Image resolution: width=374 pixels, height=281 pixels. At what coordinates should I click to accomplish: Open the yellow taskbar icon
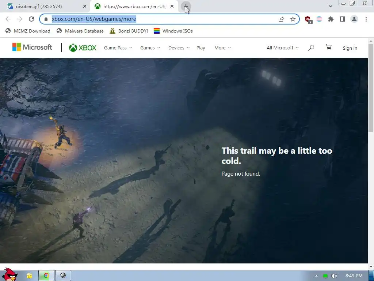pyautogui.click(x=29, y=276)
